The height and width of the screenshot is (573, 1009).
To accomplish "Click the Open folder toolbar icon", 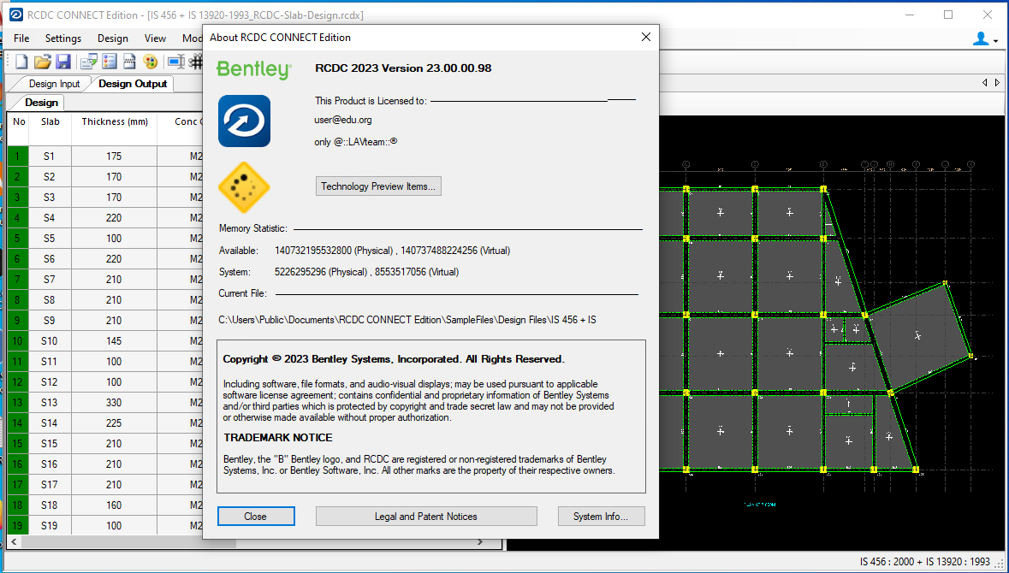I will (43, 62).
